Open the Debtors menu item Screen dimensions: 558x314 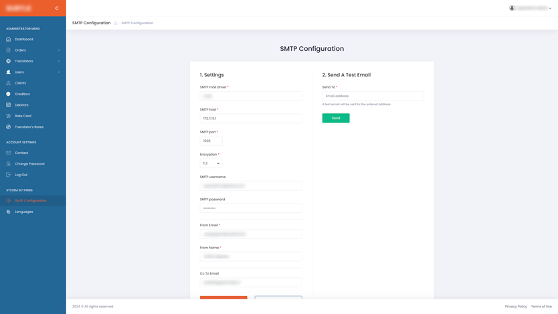[21, 105]
